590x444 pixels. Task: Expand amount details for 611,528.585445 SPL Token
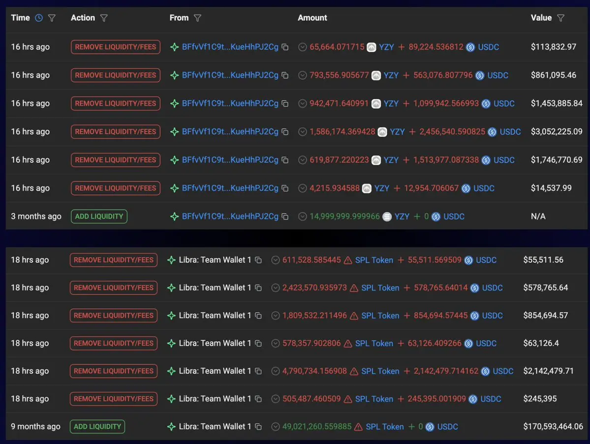click(276, 260)
